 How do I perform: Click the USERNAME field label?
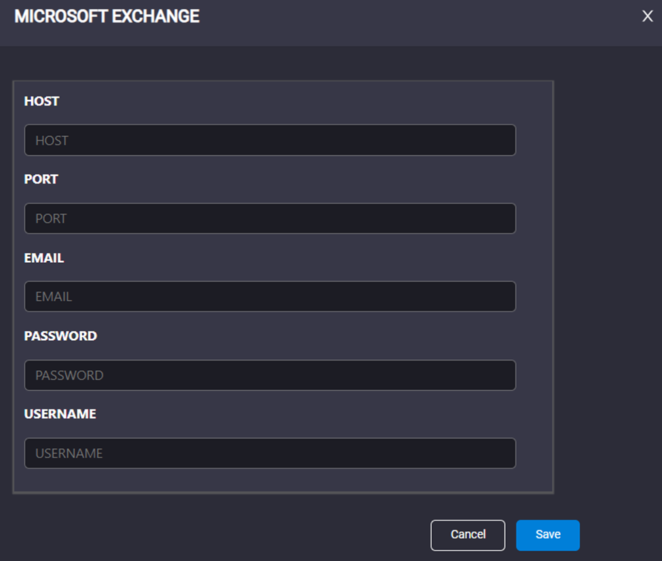coord(60,414)
